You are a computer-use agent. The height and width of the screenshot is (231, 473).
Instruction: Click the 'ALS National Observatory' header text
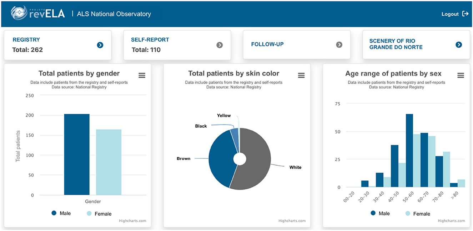pos(114,14)
